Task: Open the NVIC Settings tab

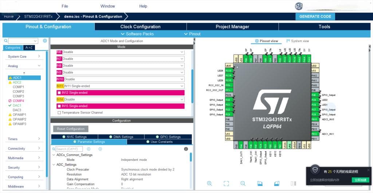Action: tap(74, 137)
